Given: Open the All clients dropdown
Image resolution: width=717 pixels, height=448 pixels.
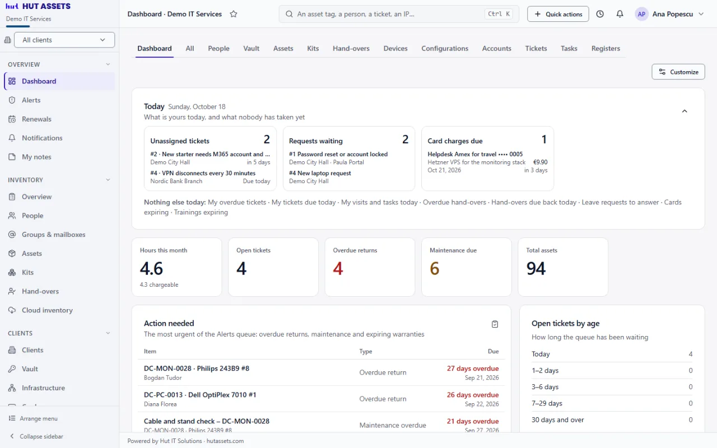Looking at the screenshot, I should pyautogui.click(x=64, y=40).
